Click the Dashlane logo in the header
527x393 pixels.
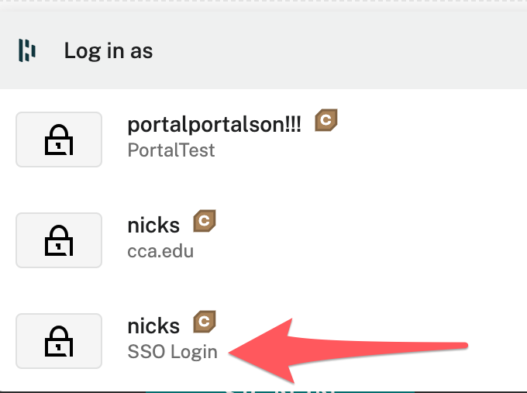[28, 51]
